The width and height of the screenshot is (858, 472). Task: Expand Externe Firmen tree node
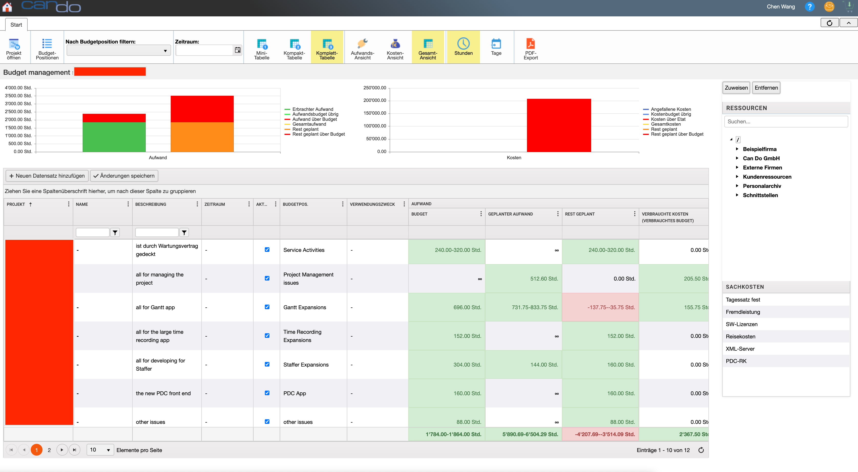coord(737,167)
